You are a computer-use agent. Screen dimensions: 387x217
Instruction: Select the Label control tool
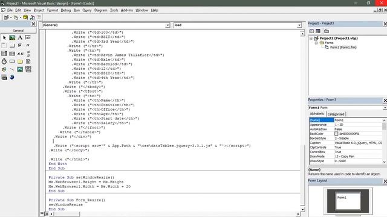tap(20, 37)
